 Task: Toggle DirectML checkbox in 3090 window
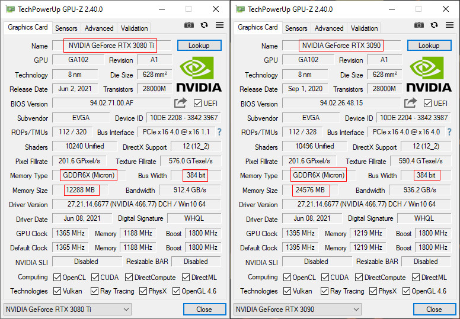pyautogui.click(x=416, y=277)
